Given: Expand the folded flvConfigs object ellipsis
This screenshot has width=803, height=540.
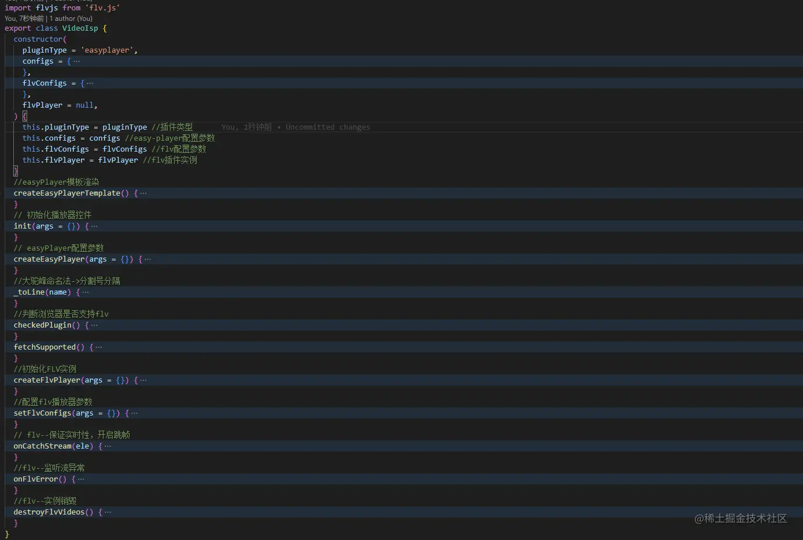Looking at the screenshot, I should pos(90,83).
